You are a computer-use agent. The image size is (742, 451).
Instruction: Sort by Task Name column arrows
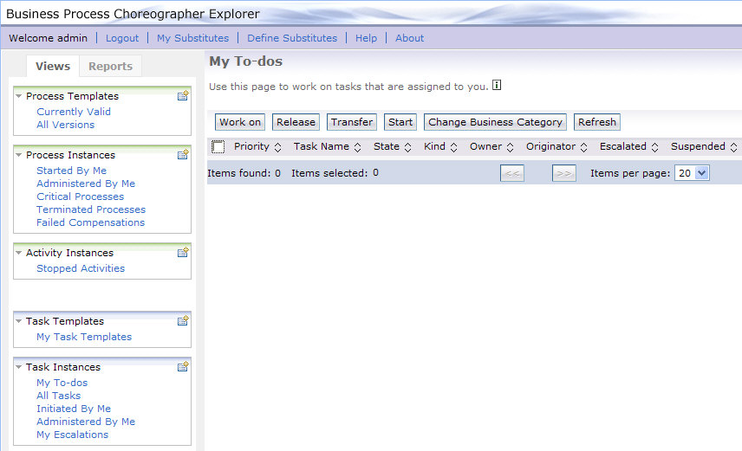click(x=357, y=147)
